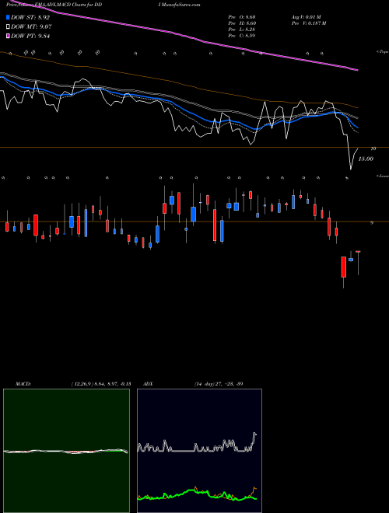Viewport: 389px width, 513px height.
Task: Click the magenta DOW PT legend swatch
Action: (x=9, y=36)
